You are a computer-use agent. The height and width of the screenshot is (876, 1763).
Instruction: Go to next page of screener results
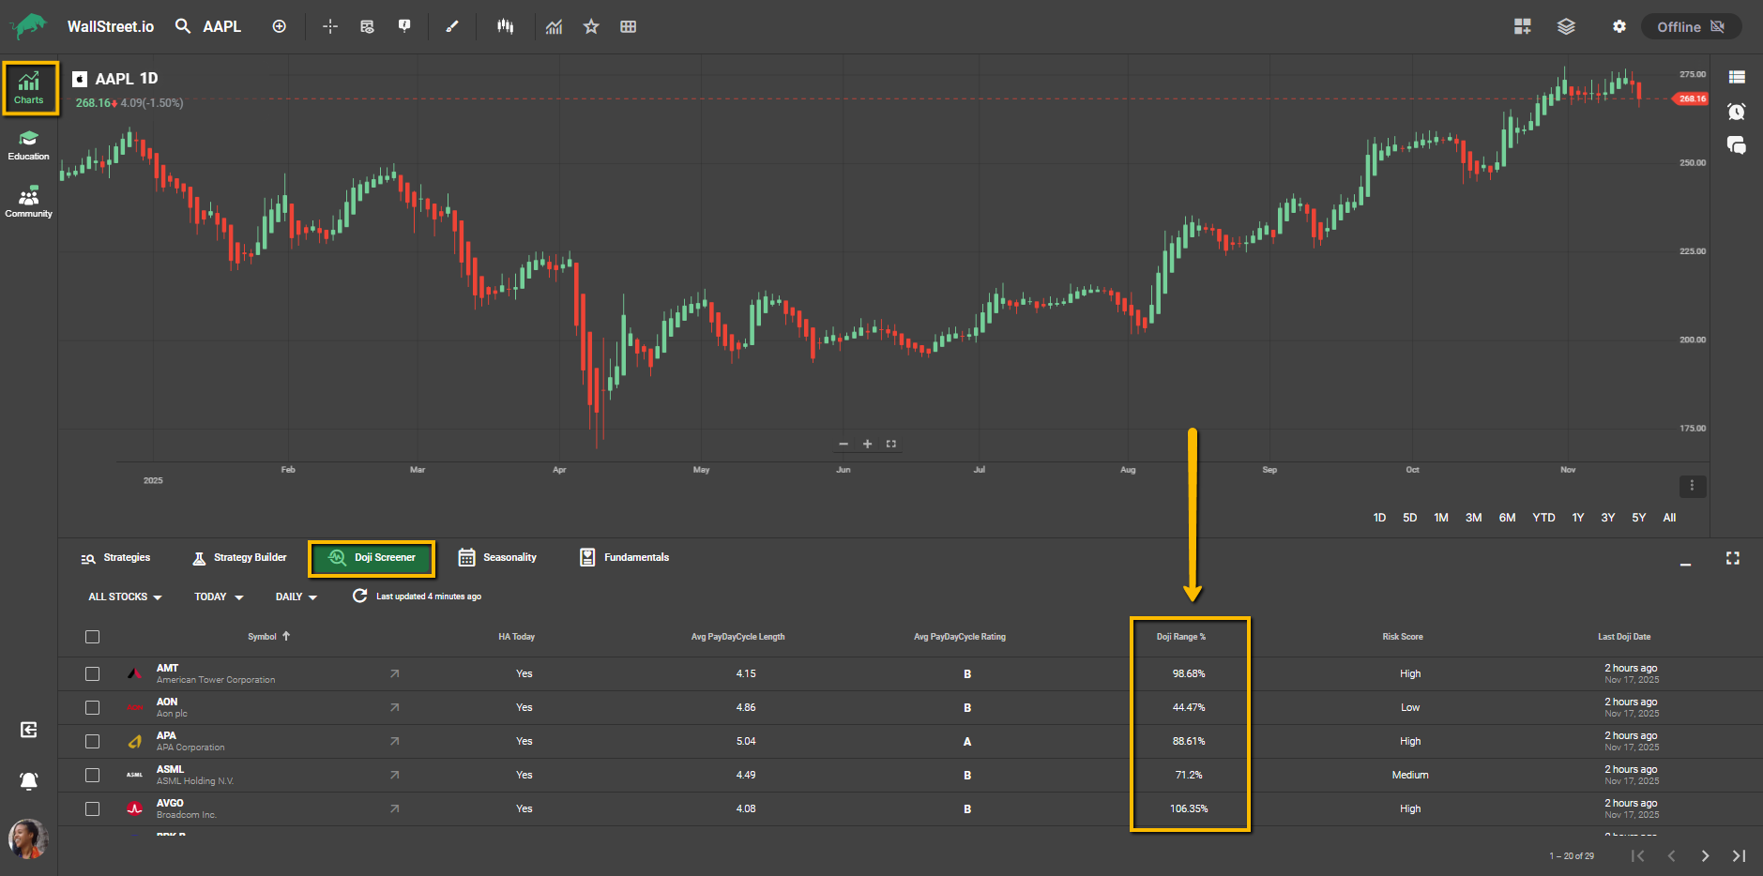click(x=1705, y=855)
